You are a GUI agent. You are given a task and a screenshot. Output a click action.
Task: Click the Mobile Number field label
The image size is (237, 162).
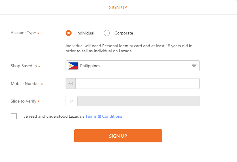pyautogui.click(x=25, y=84)
